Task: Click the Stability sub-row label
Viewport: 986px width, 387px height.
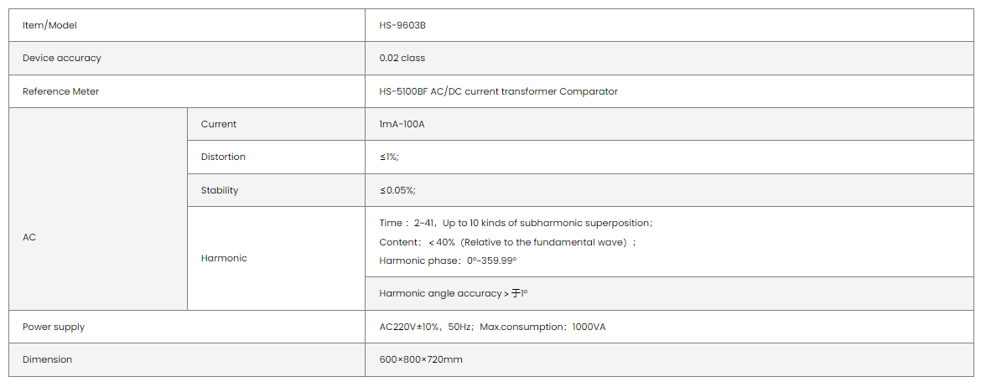Action: click(220, 190)
